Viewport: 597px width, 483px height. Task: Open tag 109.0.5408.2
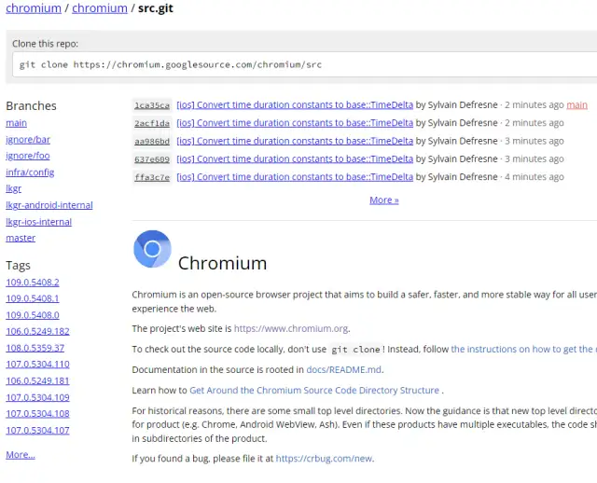coord(33,282)
